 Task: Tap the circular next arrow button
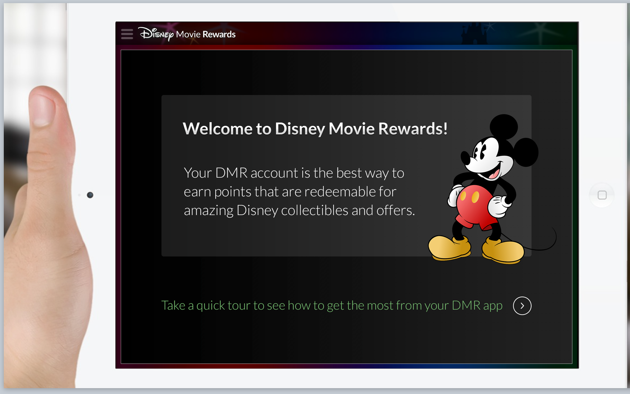click(x=522, y=306)
